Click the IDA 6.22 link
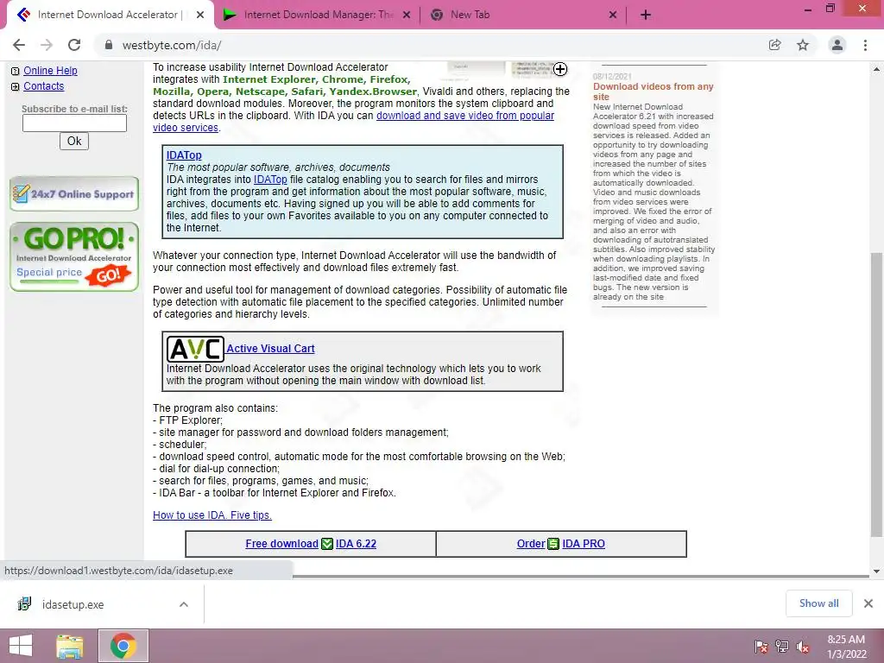 pyautogui.click(x=356, y=544)
